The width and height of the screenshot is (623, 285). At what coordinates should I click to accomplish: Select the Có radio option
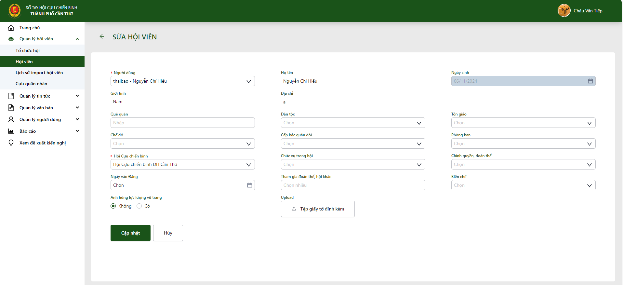pos(139,206)
